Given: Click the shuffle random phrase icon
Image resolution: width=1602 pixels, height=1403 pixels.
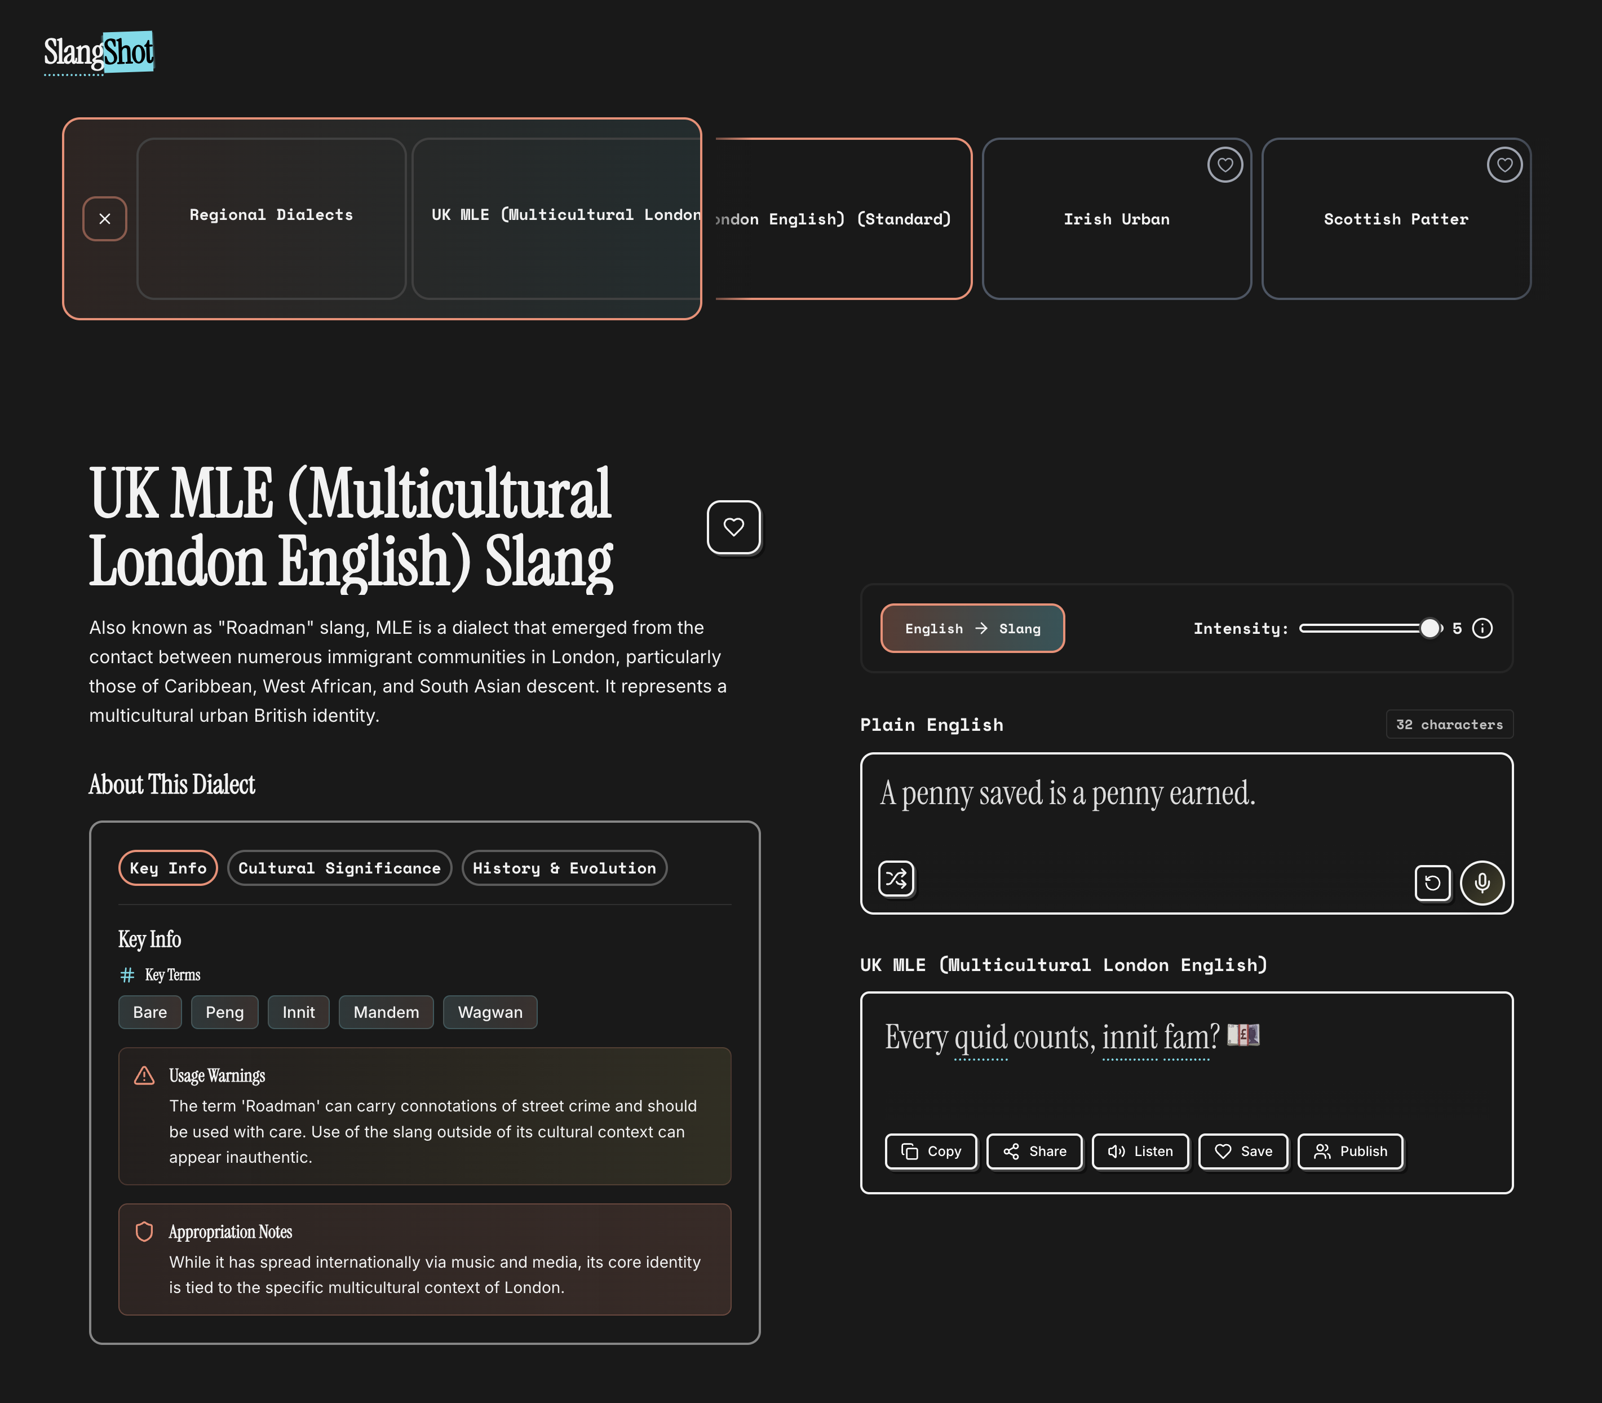Looking at the screenshot, I should (x=896, y=879).
